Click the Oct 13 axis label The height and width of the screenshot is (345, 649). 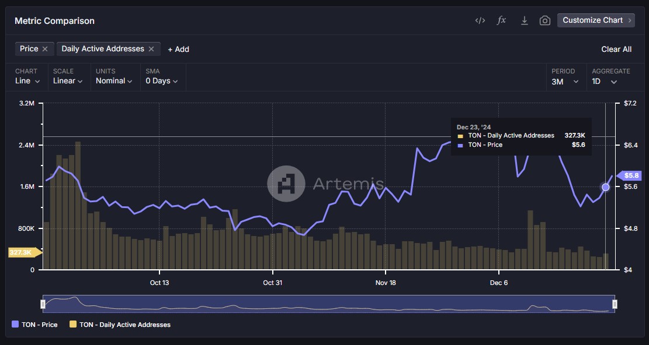[159, 283]
